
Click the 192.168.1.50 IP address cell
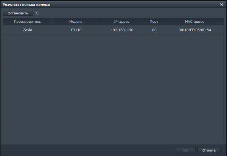pyautogui.click(x=122, y=30)
